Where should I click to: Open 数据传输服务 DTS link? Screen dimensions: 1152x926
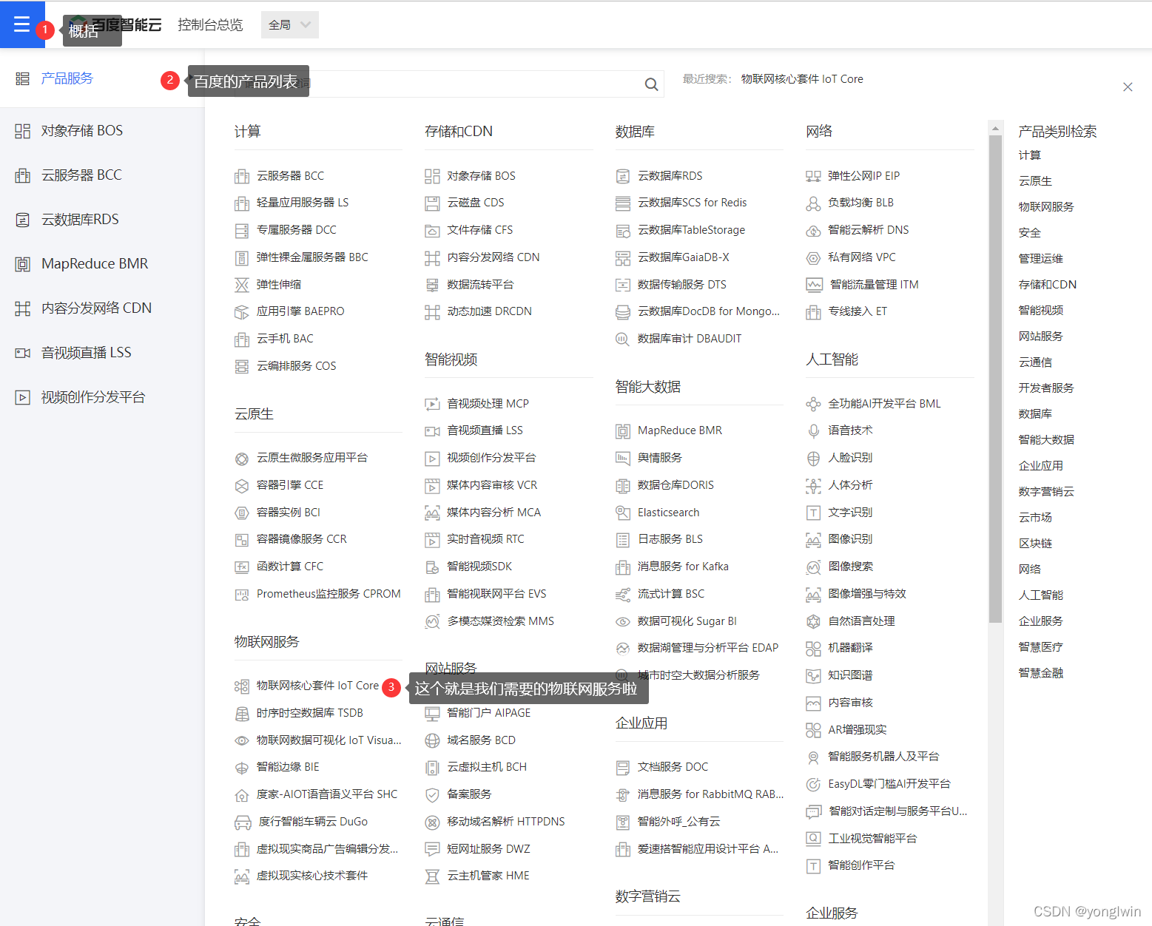pos(682,285)
